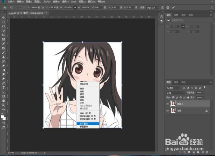The image size is (215, 156).
Task: Toggle relative positioning triangle in options bar
Action: (x=43, y=7)
